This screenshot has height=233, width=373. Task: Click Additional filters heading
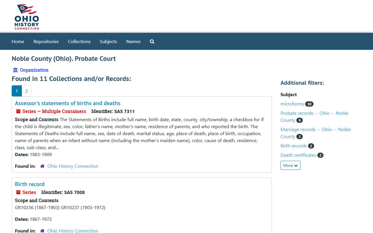click(302, 83)
